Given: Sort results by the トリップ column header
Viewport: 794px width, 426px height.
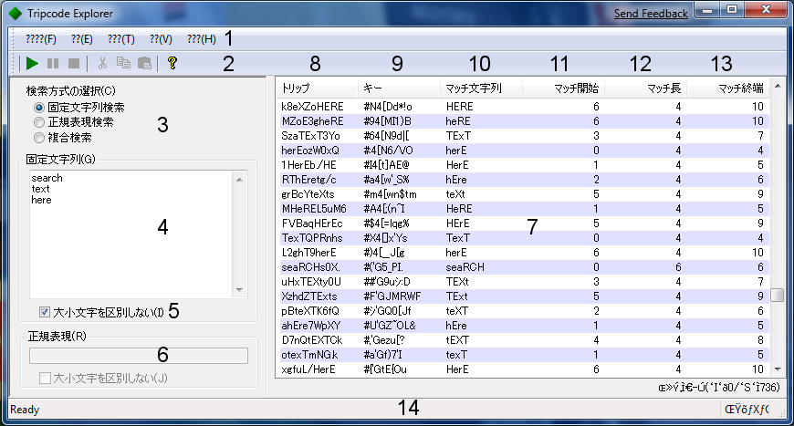Looking at the screenshot, I should 317,88.
